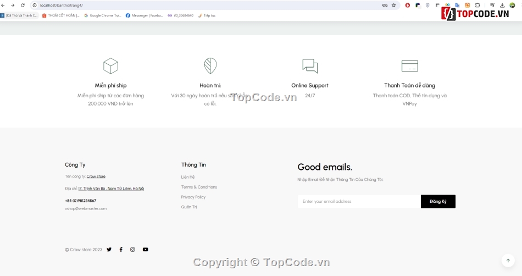The height and width of the screenshot is (276, 522).
Task: Open the Instagram social icon
Action: 132,250
